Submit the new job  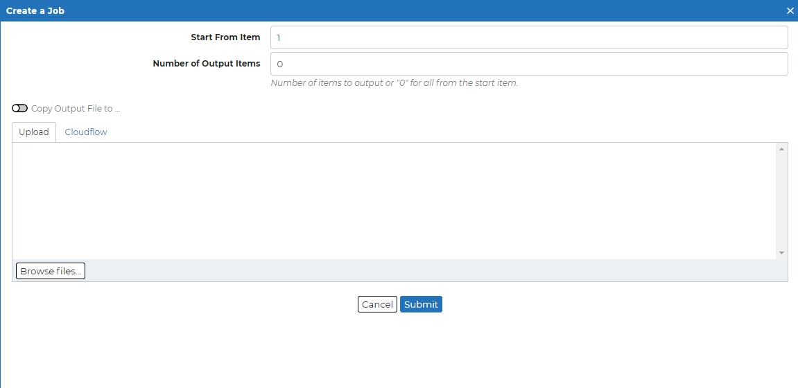(421, 304)
